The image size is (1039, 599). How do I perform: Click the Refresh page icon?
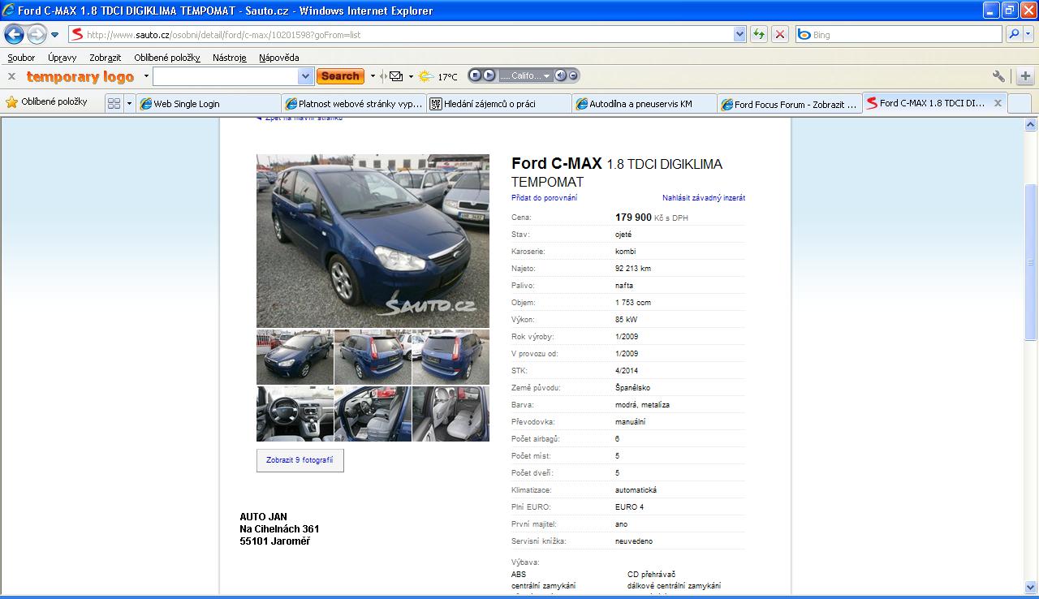[x=758, y=34]
